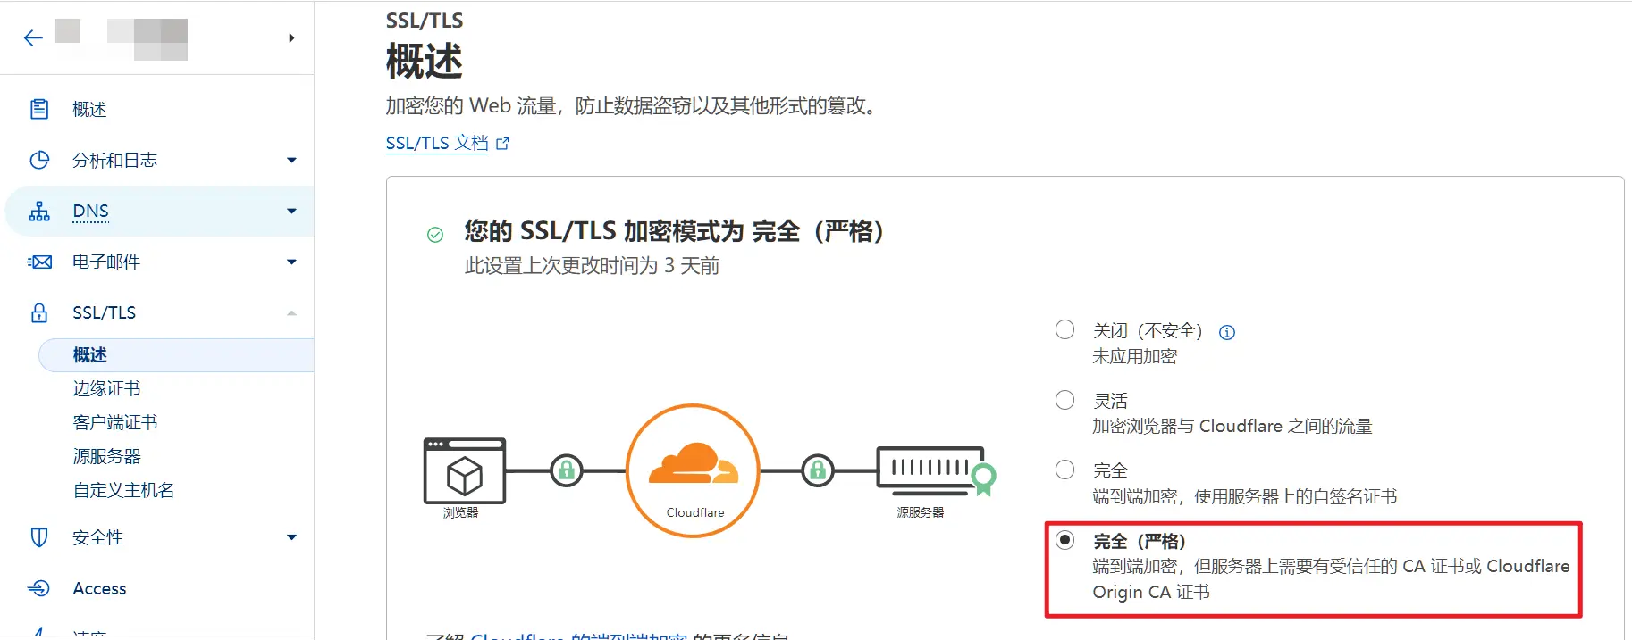
Task: Click info icon next to 关闭 (不安全)
Action: [x=1227, y=332]
